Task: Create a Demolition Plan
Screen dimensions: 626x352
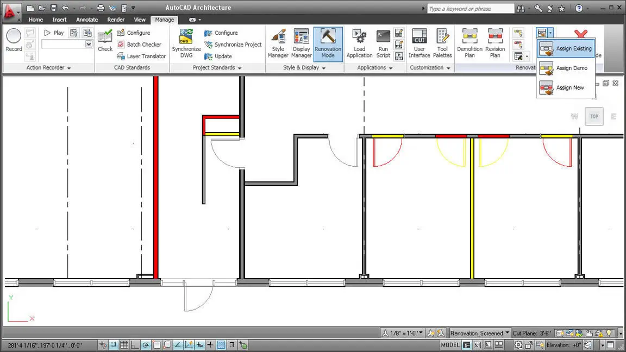Action: [x=469, y=43]
